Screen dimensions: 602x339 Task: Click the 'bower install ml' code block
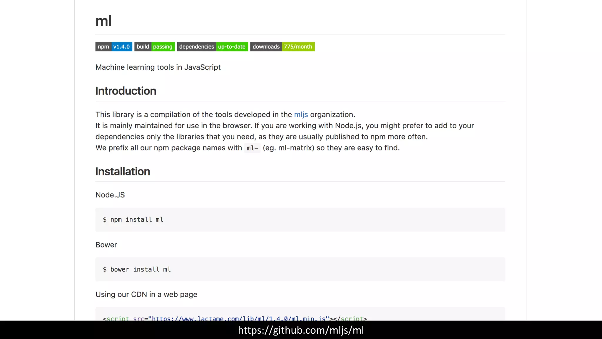point(137,270)
